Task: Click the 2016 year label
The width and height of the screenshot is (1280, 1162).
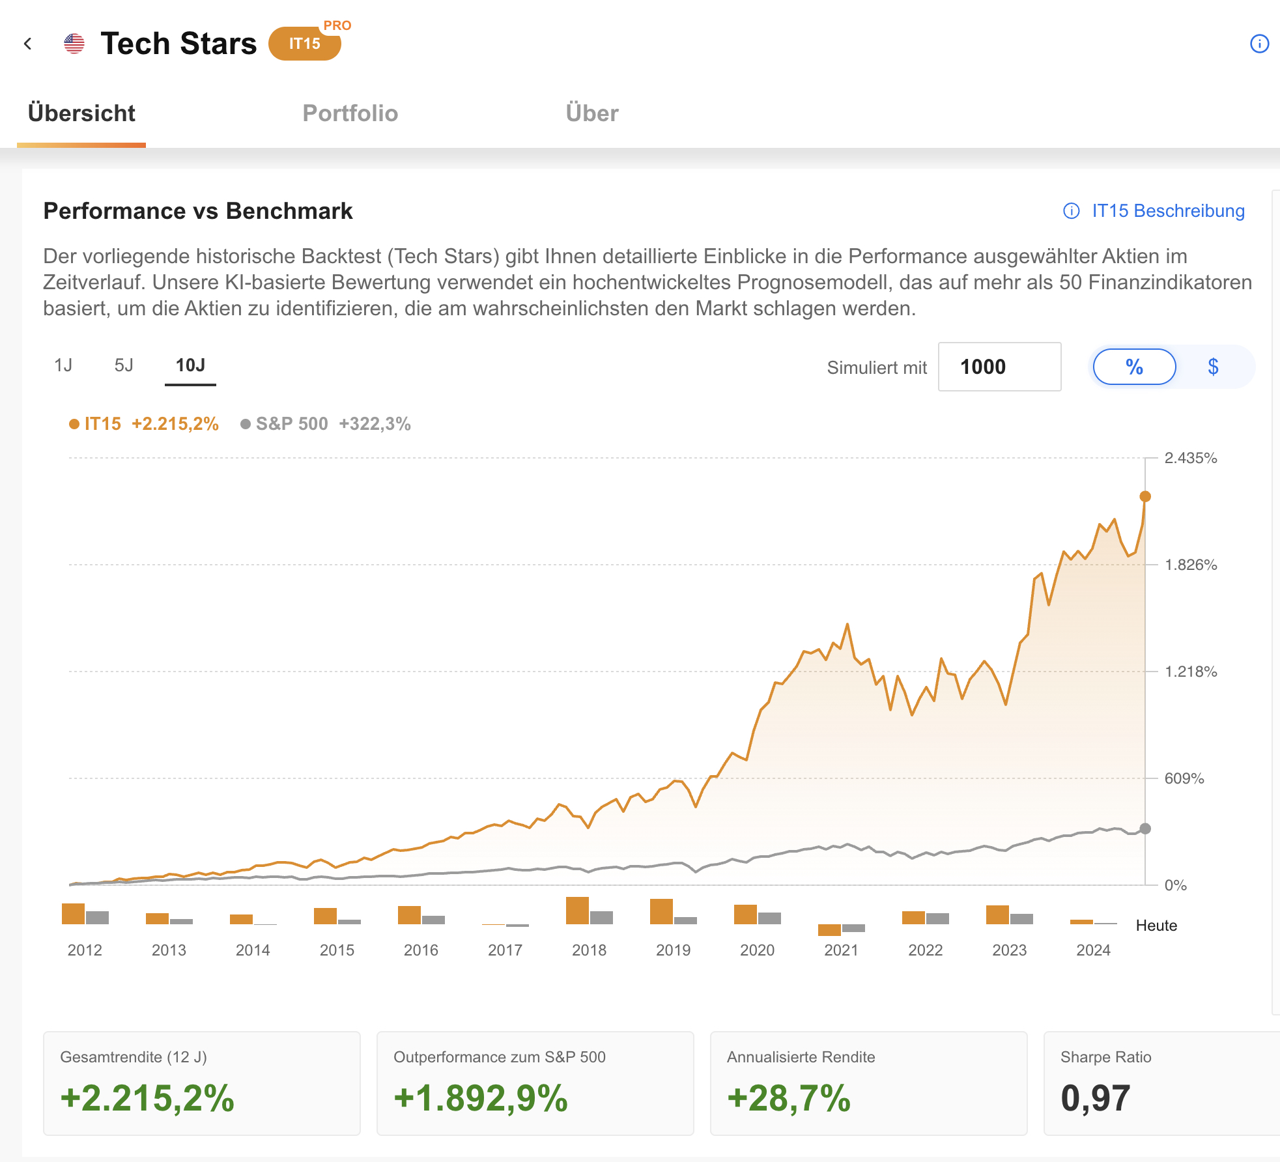Action: tap(421, 950)
